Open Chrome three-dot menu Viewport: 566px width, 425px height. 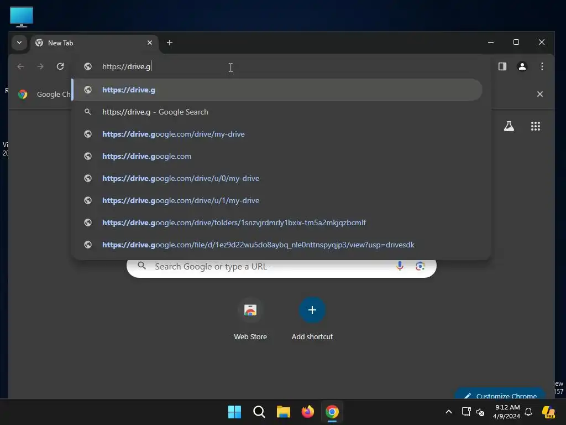542,66
